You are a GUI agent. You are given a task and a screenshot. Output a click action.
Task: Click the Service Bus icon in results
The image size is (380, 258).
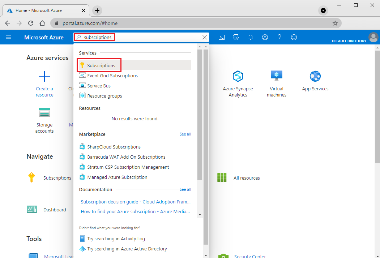82,86
